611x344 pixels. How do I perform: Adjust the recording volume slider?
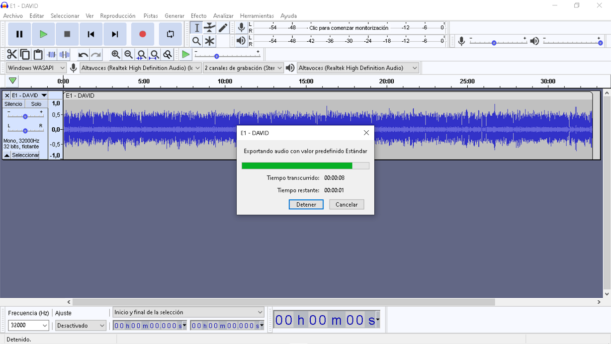498,41
